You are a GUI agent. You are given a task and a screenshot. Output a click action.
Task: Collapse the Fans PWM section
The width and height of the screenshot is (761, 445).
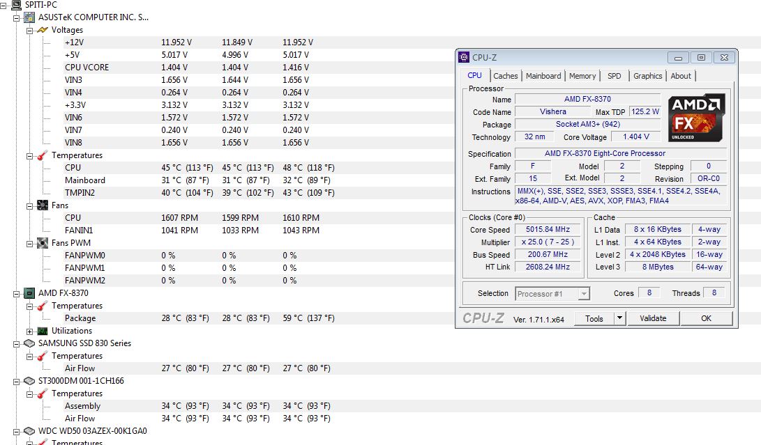click(x=29, y=244)
